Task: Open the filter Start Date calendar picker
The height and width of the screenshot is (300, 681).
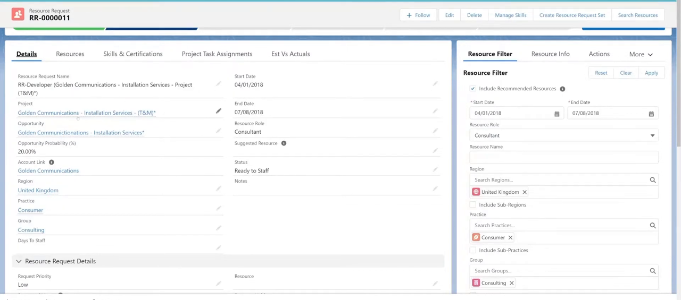Action: (557, 114)
